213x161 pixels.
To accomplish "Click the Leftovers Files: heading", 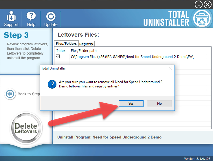I will click(78, 35).
